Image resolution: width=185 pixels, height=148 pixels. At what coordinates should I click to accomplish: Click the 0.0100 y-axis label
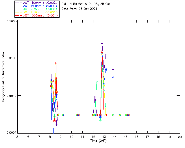(12, 58)
